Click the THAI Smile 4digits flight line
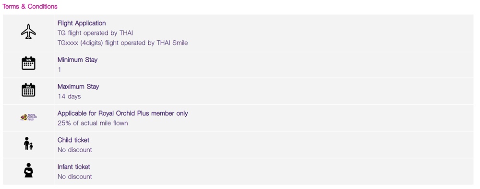The height and width of the screenshot is (189, 480). [x=123, y=43]
